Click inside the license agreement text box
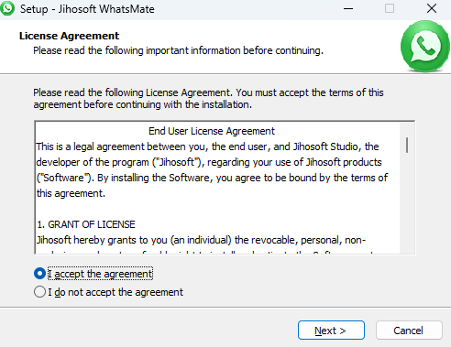Image resolution: width=451 pixels, height=347 pixels. click(x=217, y=188)
